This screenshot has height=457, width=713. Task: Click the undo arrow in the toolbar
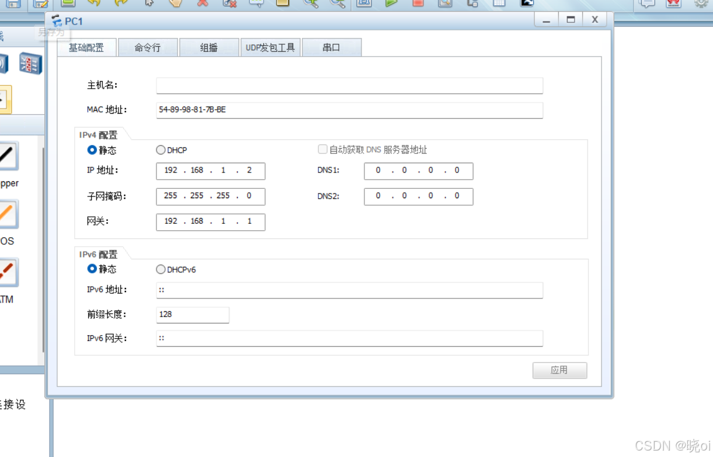(x=94, y=3)
